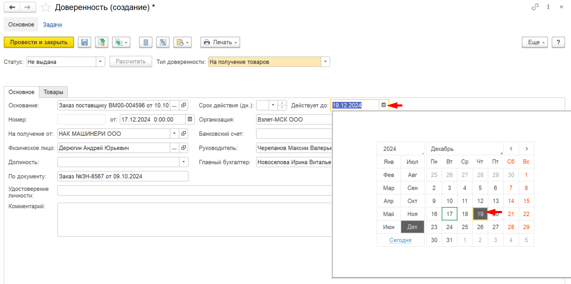Expand the 'Должность' dropdown

[x=184, y=162]
